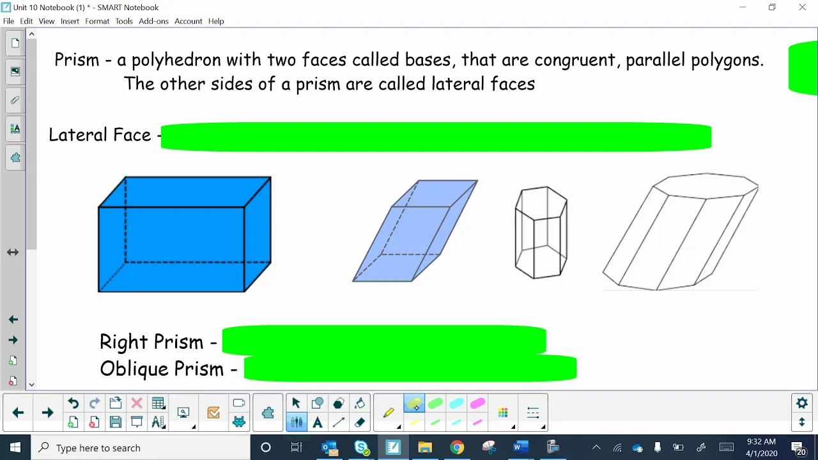The height and width of the screenshot is (460, 818).
Task: Click the Add-ons puzzle piece toolbar button
Action: 268,413
